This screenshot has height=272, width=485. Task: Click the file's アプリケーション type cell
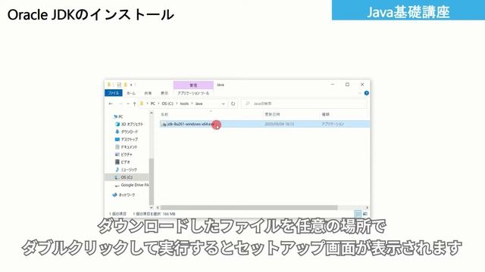(x=333, y=124)
